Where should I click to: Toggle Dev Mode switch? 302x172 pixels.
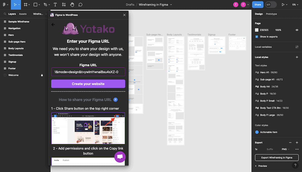(x=271, y=5)
